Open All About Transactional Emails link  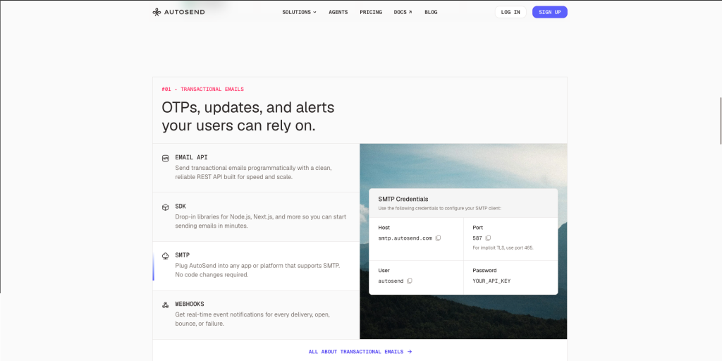(360, 352)
